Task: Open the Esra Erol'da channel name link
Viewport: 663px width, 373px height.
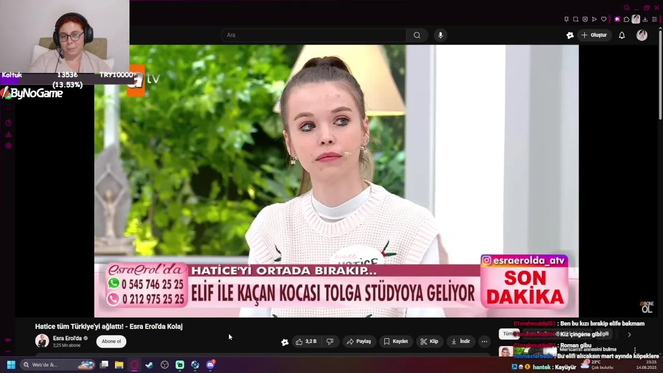Action: 67,338
